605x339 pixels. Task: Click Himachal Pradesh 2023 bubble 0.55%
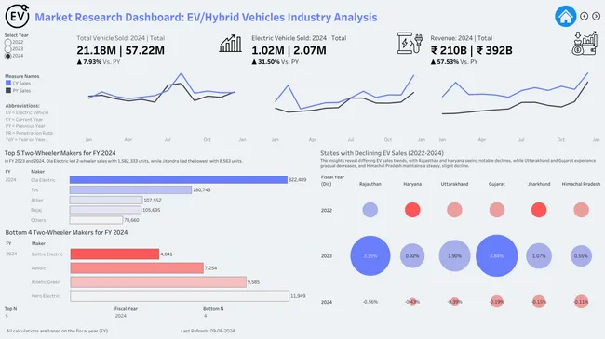[x=581, y=255]
